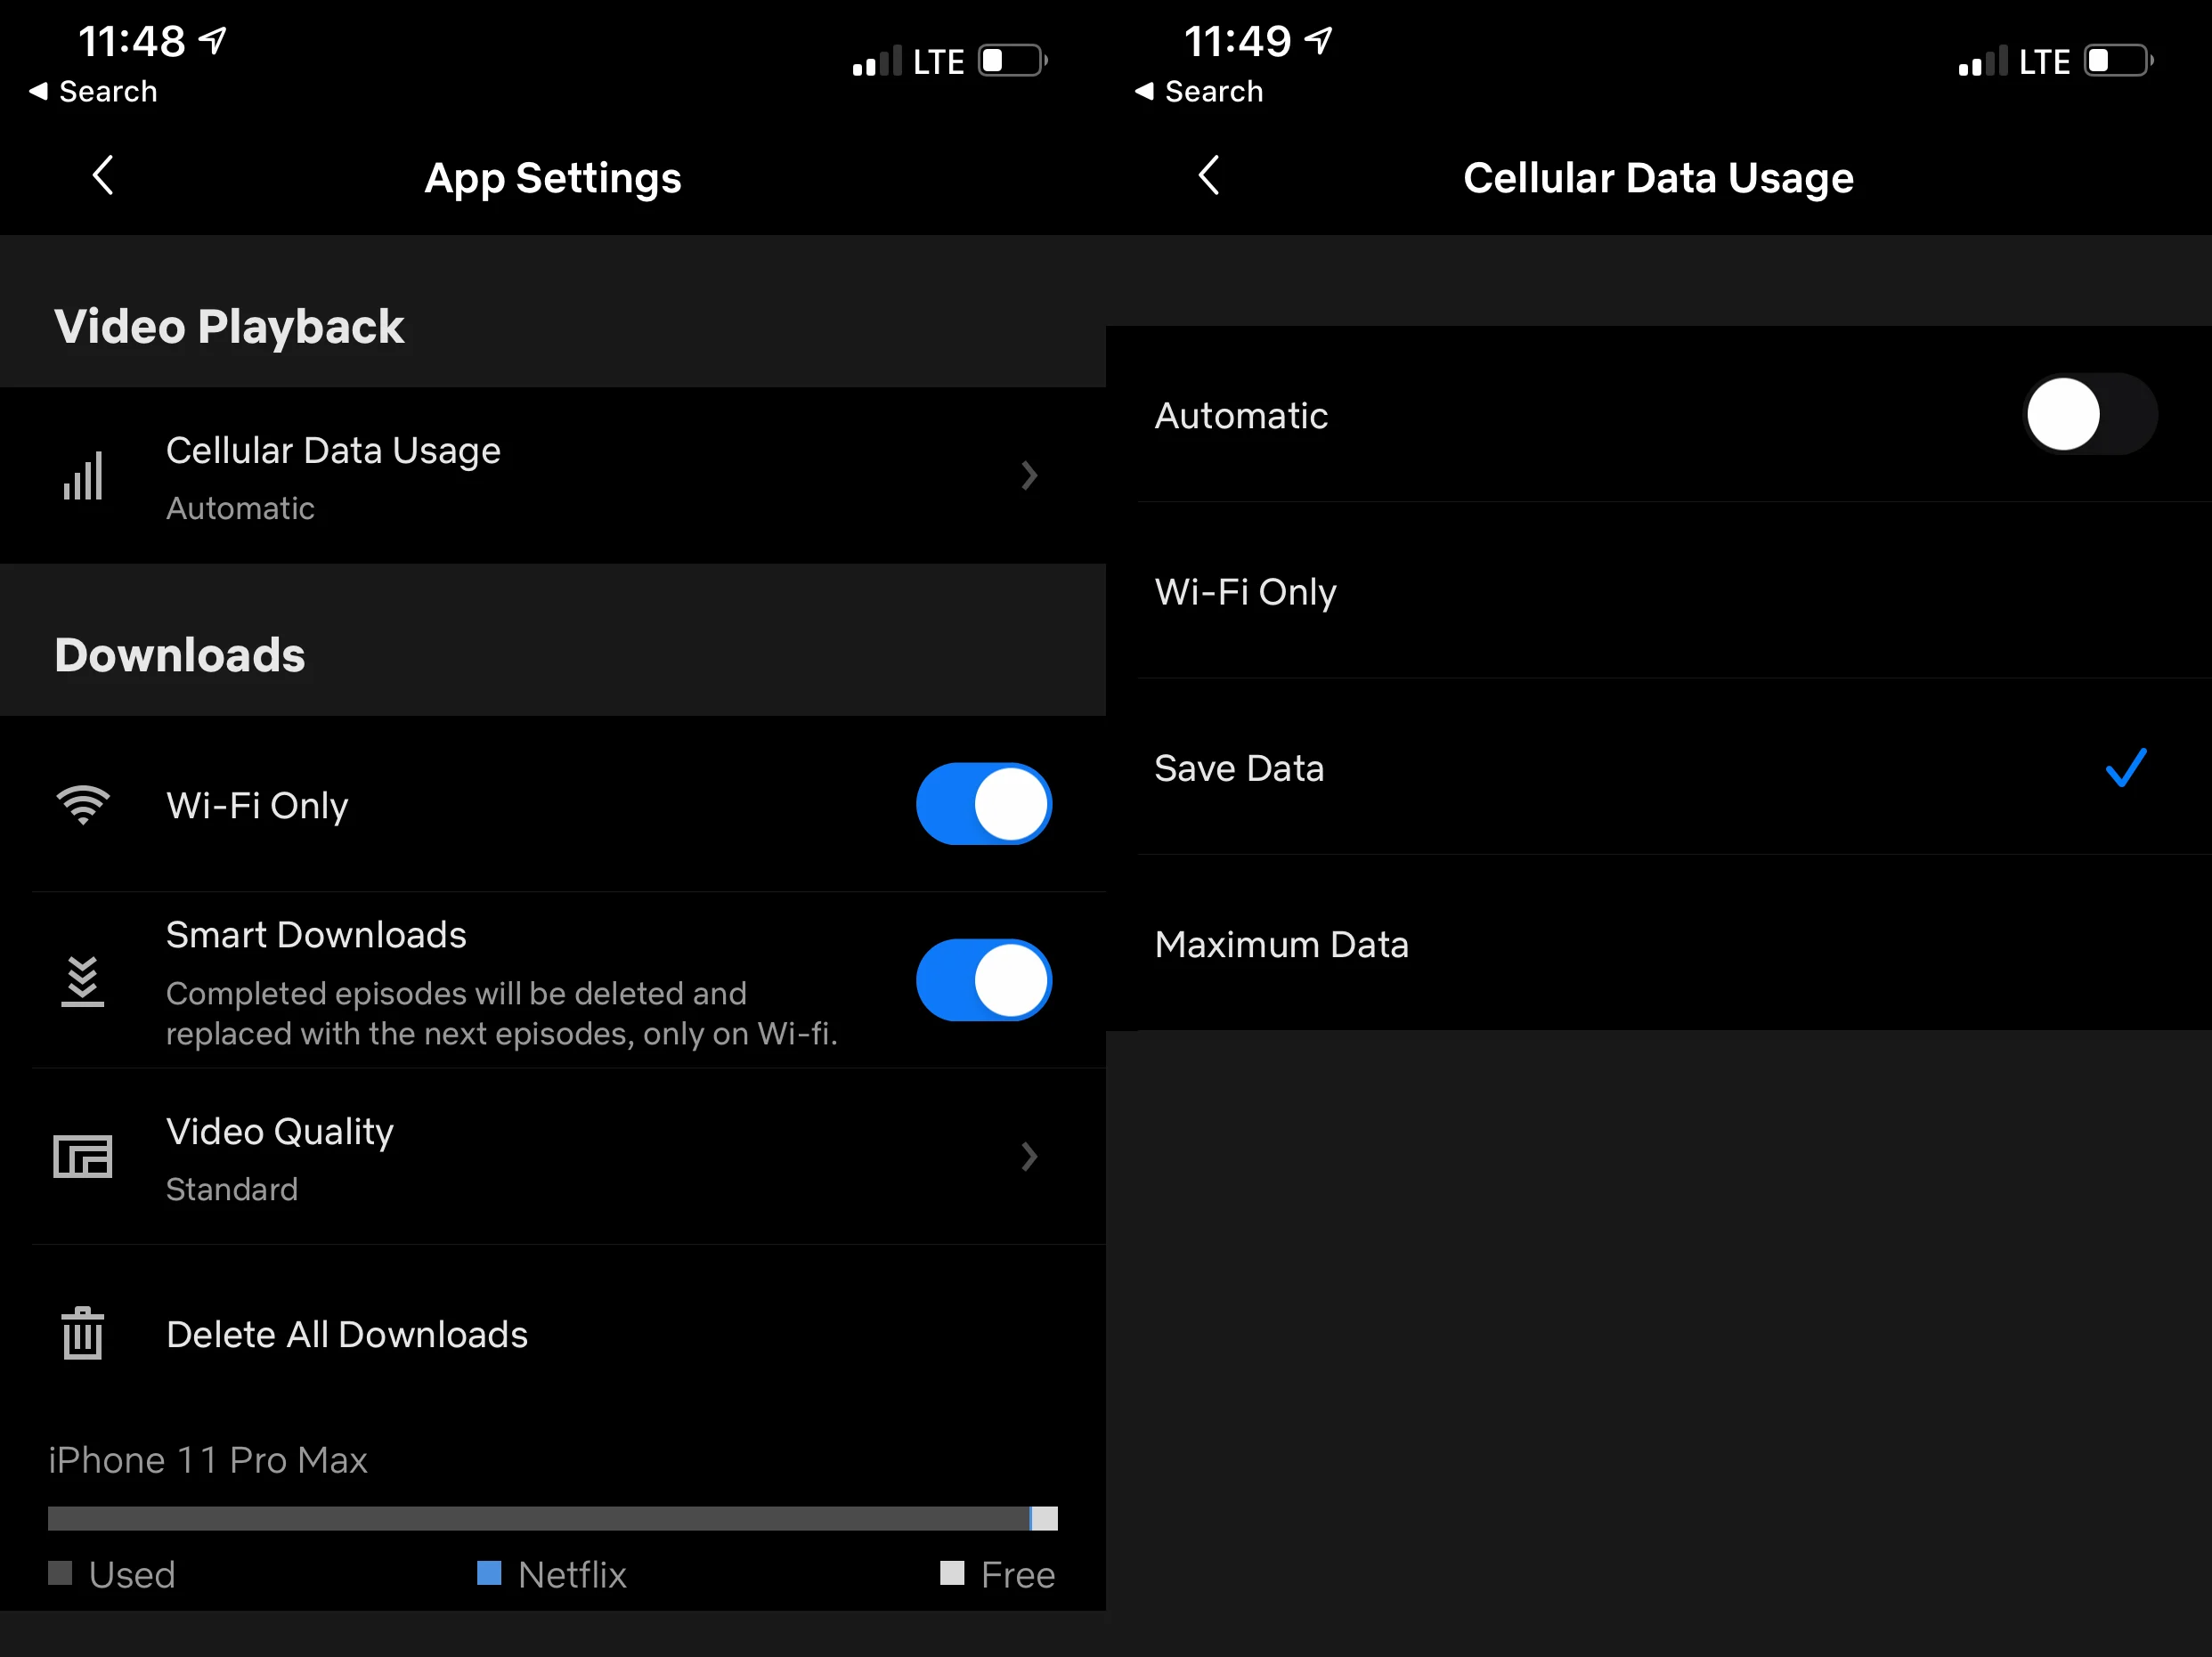Screen dimensions: 2212x1657
Task: Click the device storage usage bar
Action: [552, 1519]
